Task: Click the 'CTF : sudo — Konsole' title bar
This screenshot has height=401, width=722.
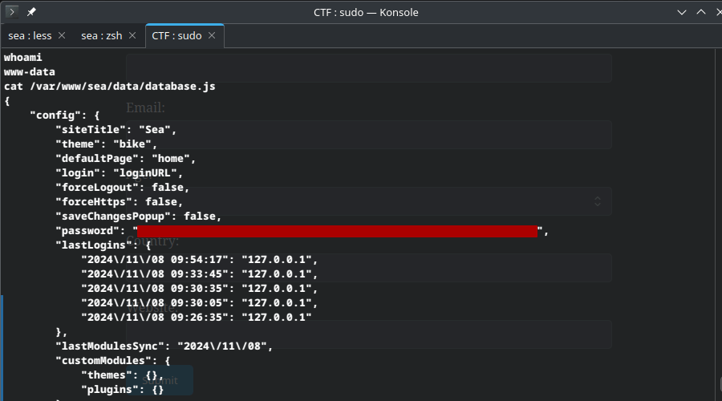Action: [365, 12]
